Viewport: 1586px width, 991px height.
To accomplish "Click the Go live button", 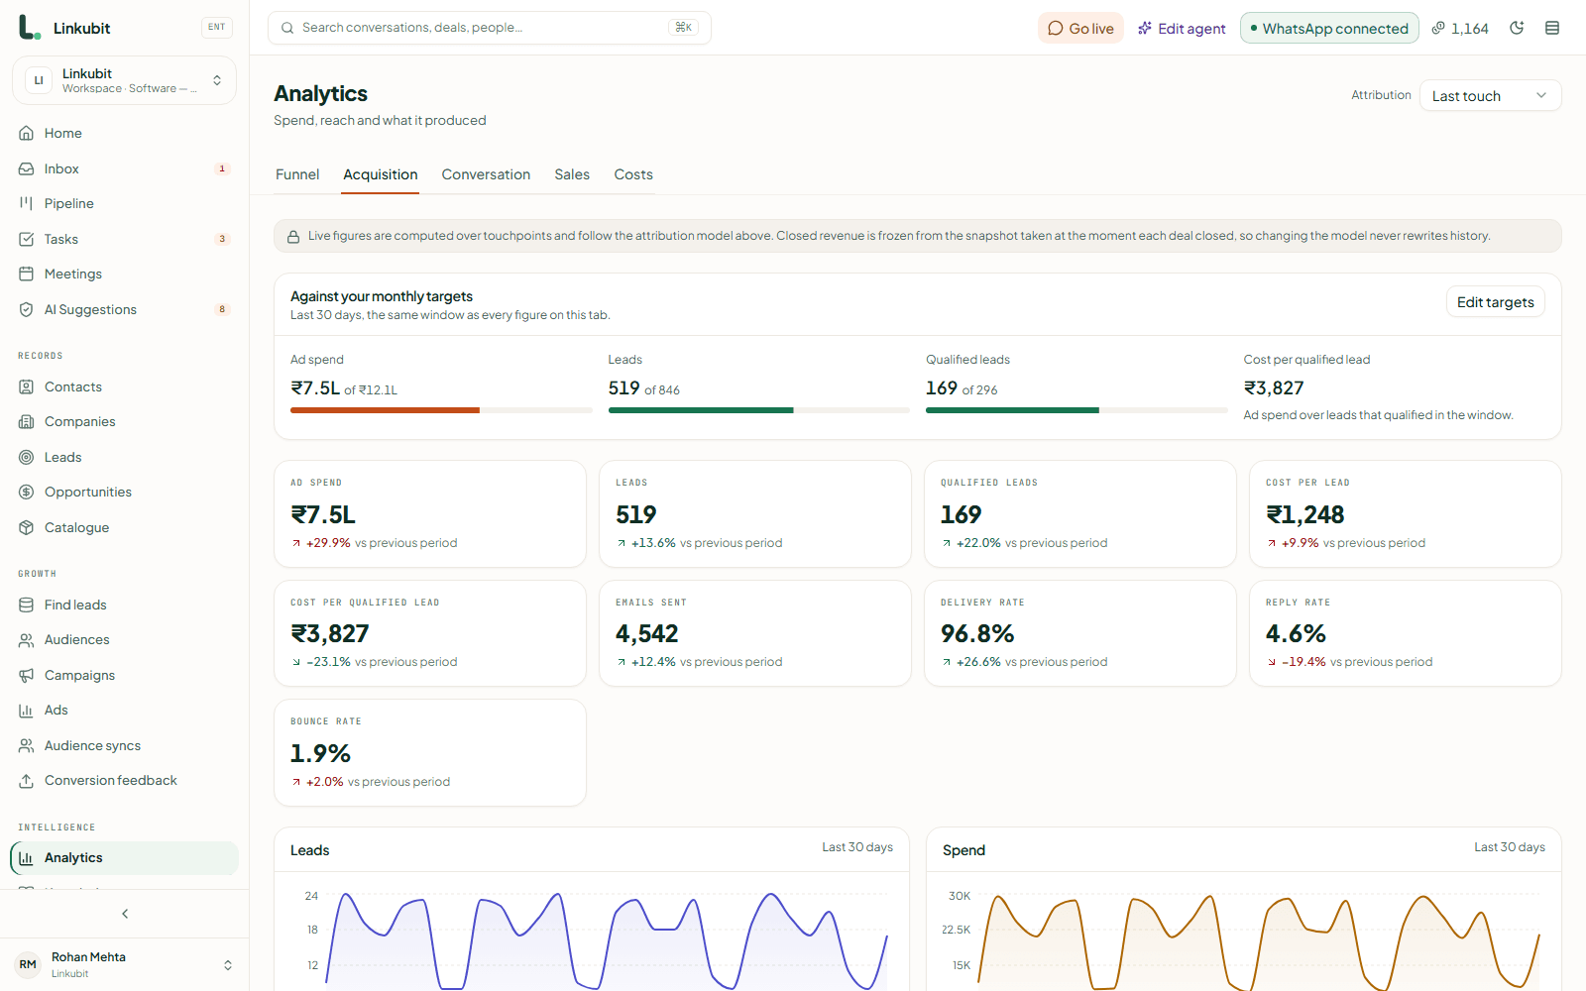I will pyautogui.click(x=1080, y=28).
